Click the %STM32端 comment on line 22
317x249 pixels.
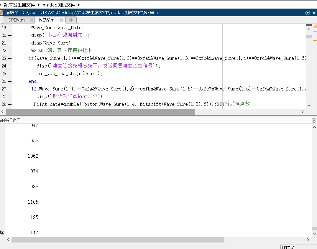point(62,50)
